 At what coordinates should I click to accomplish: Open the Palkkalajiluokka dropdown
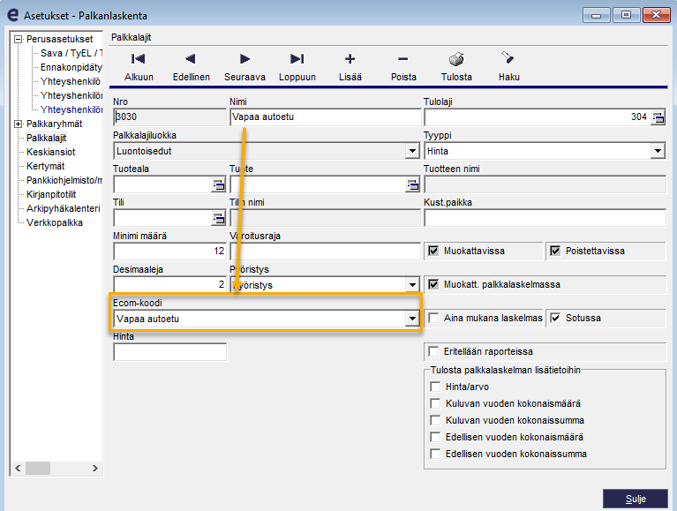[x=412, y=151]
